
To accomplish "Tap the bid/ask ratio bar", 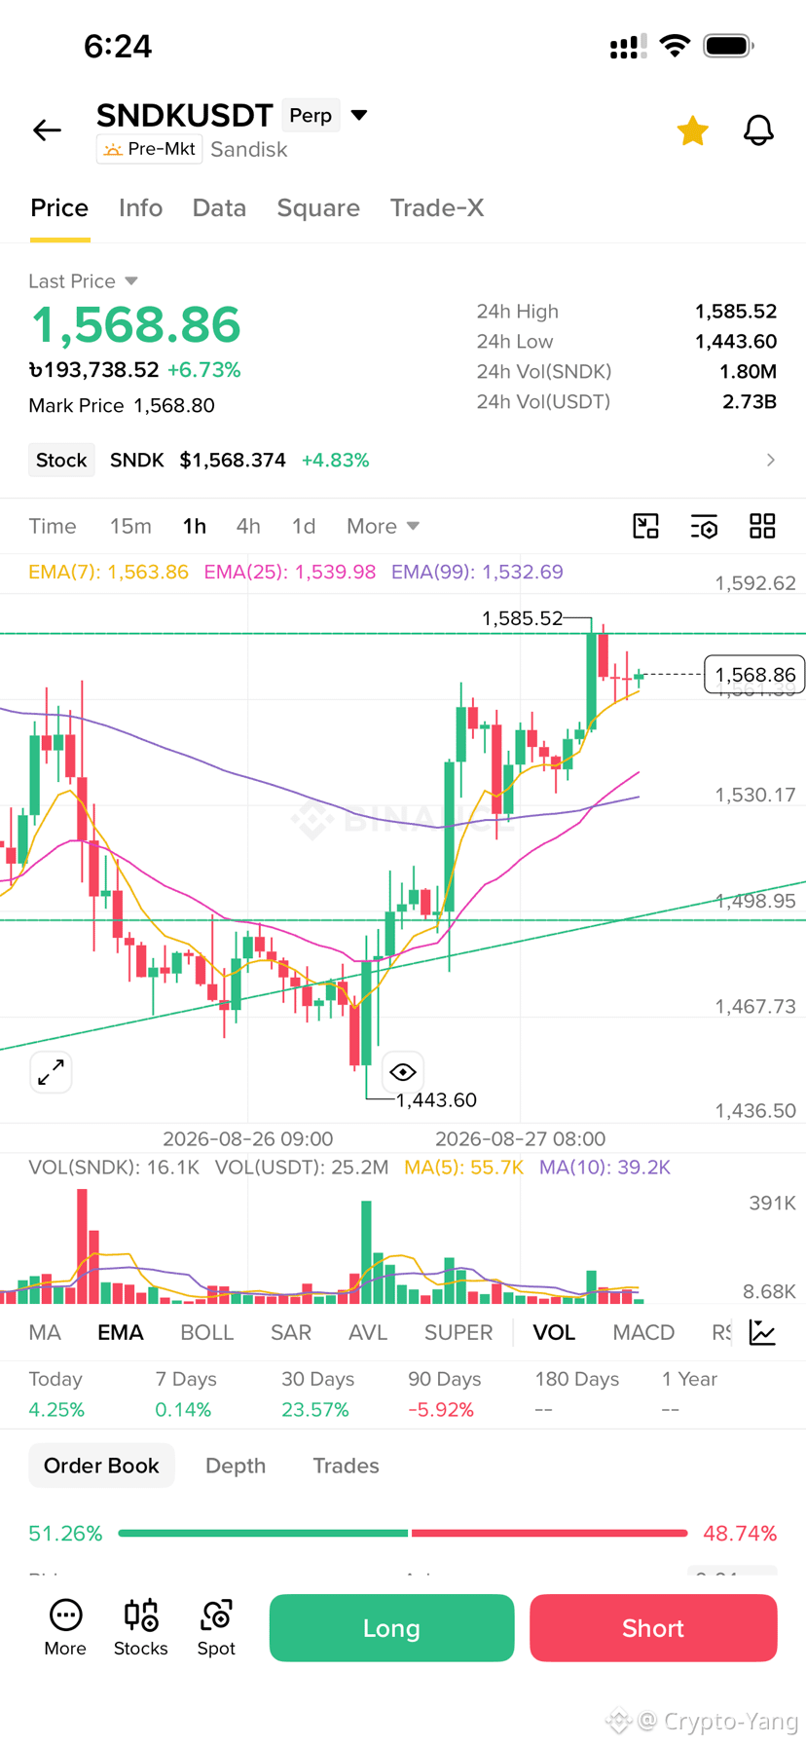I will 403,1533.
